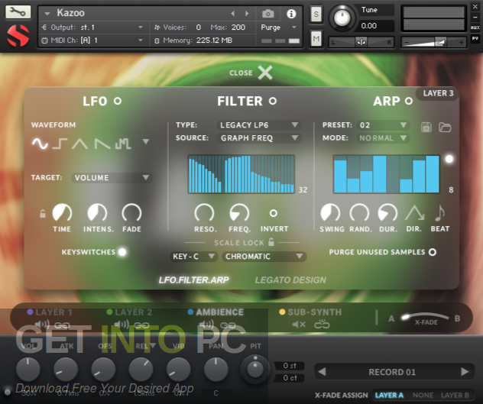Click the camera snapshot icon
The height and width of the screenshot is (404, 483).
(267, 14)
